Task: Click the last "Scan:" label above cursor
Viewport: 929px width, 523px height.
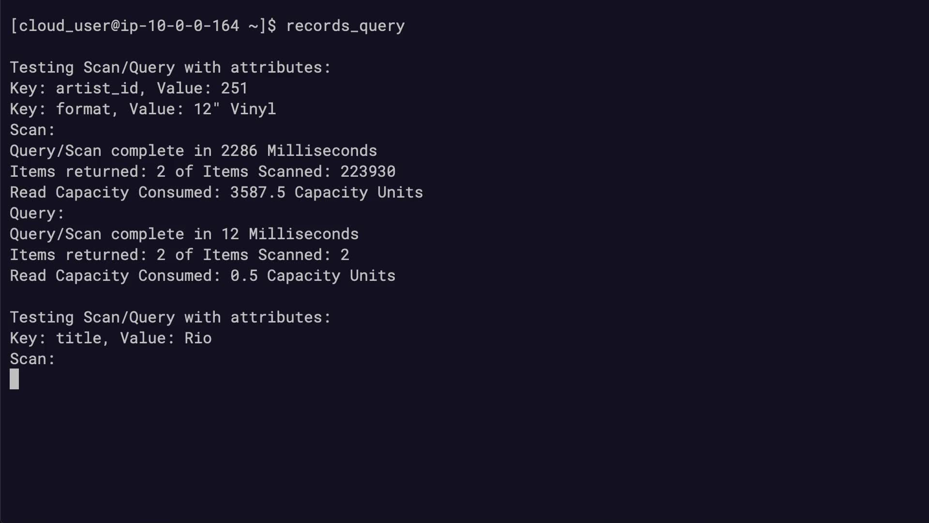Action: coord(32,359)
